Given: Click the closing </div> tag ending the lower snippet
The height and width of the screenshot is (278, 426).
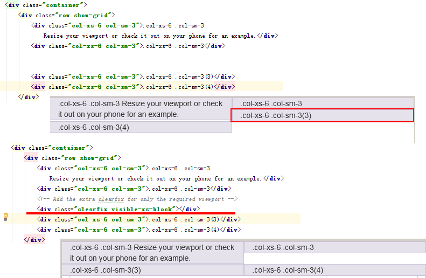Looking at the screenshot, I should click(x=34, y=240).
